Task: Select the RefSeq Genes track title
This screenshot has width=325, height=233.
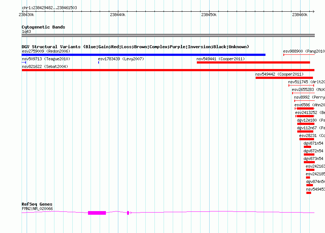Action: point(37,204)
